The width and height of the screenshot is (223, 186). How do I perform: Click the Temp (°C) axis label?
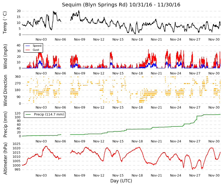5,23
